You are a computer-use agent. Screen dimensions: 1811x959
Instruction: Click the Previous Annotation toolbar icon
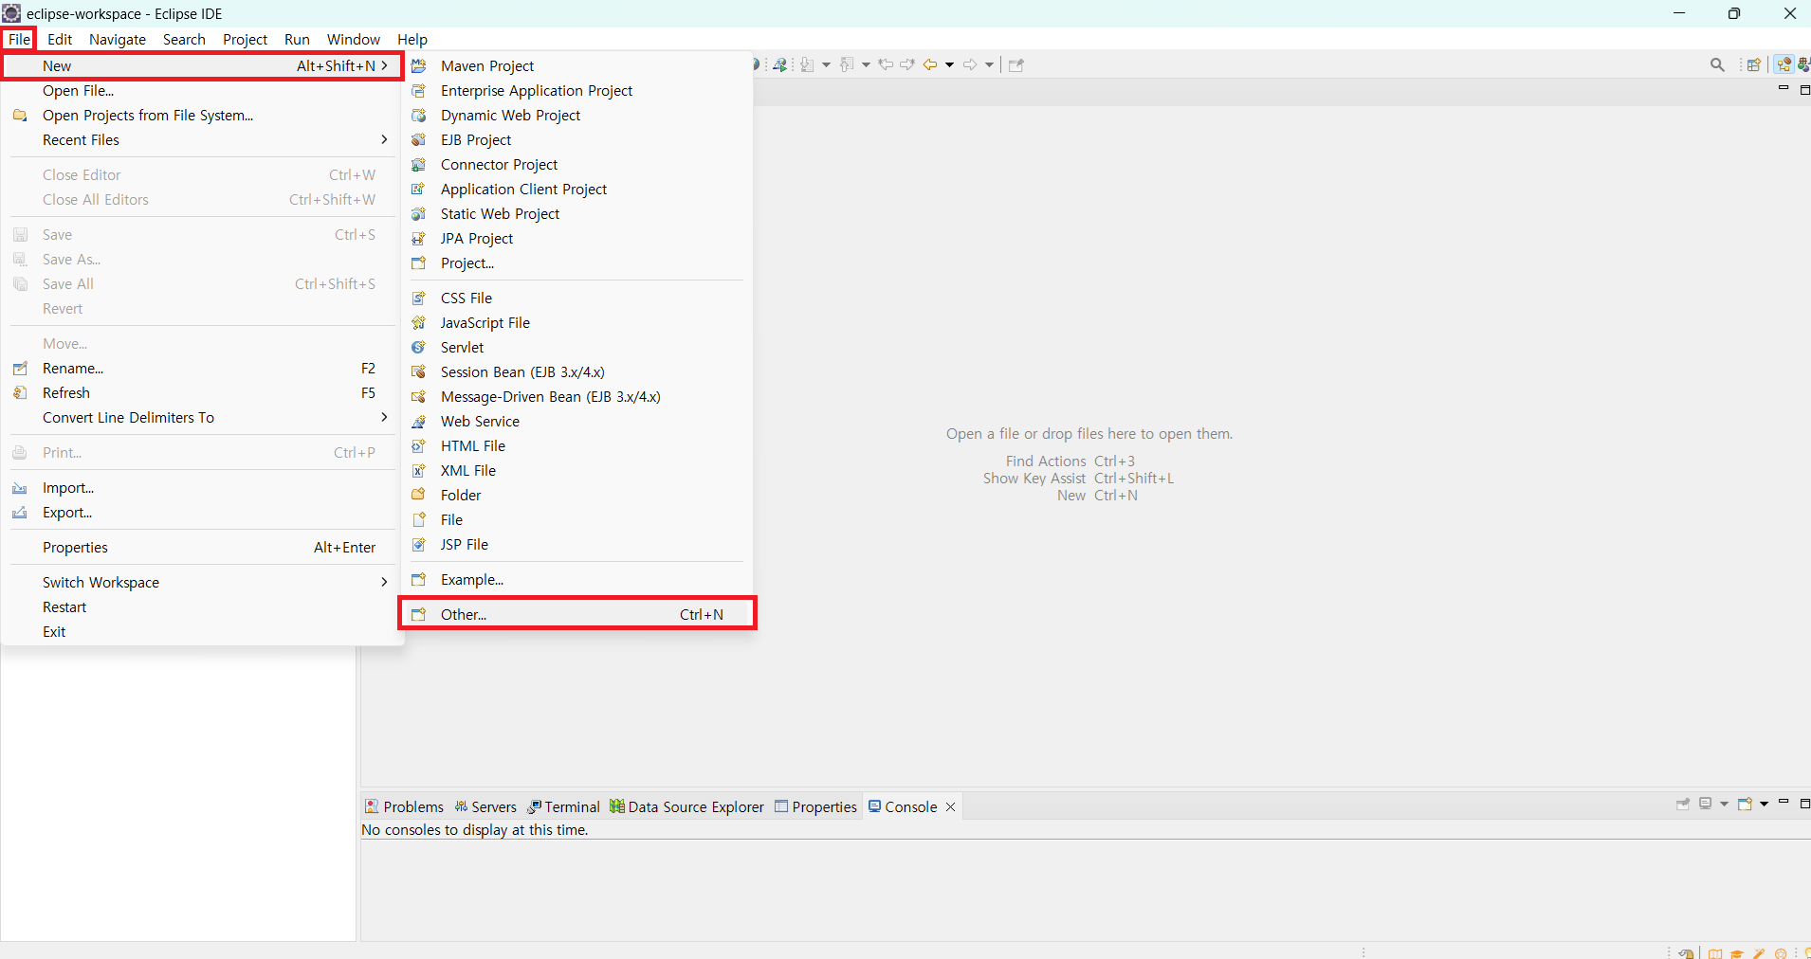pyautogui.click(x=847, y=64)
